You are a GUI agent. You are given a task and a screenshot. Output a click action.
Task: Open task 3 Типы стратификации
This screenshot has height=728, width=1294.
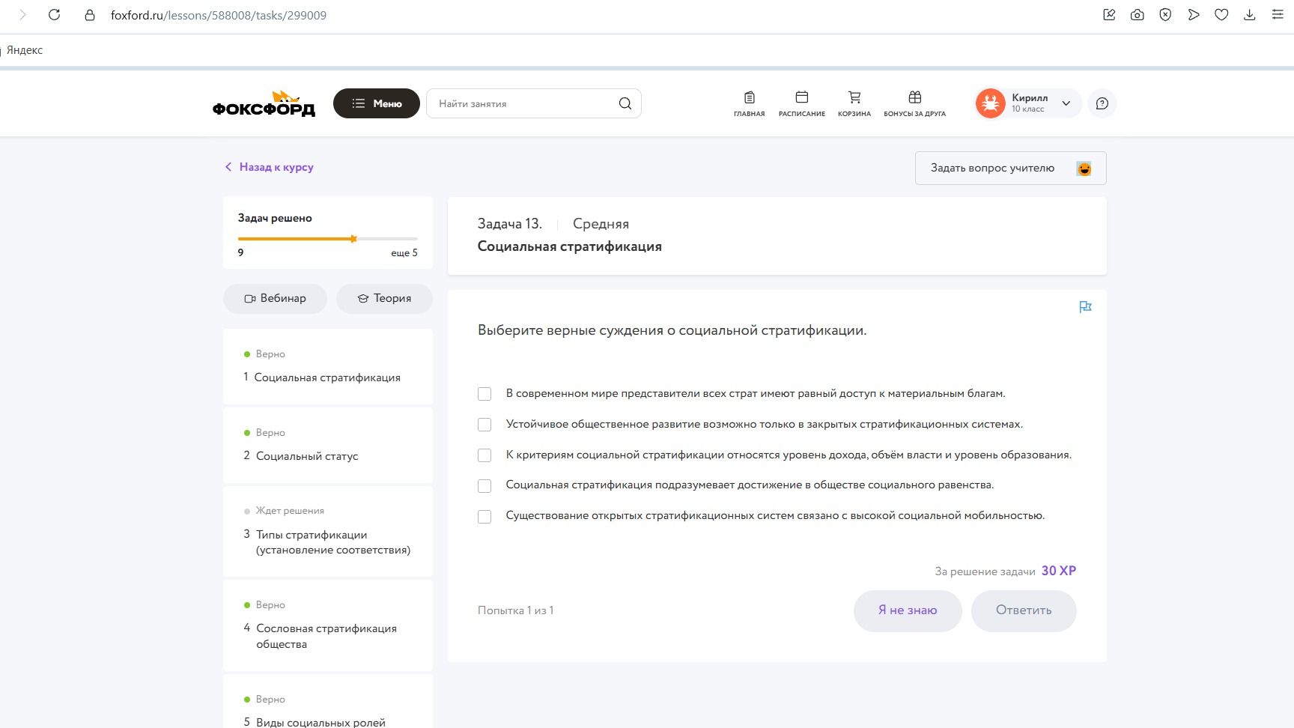pos(328,532)
